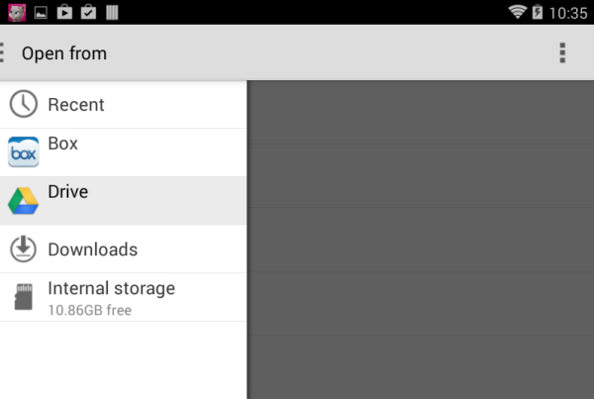The width and height of the screenshot is (594, 399).
Task: Click the Downloads arrow icon
Action: tap(23, 249)
